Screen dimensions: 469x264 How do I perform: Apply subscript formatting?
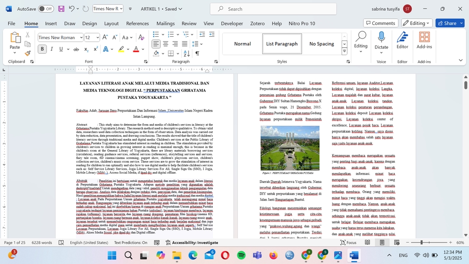[x=86, y=49]
